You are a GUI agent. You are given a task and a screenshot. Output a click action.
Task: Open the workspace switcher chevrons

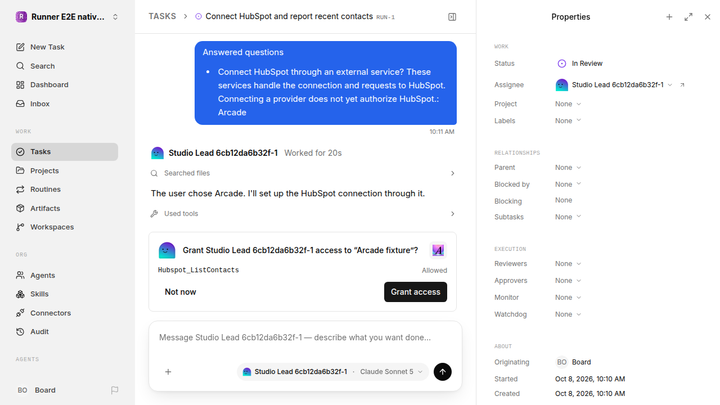115,17
